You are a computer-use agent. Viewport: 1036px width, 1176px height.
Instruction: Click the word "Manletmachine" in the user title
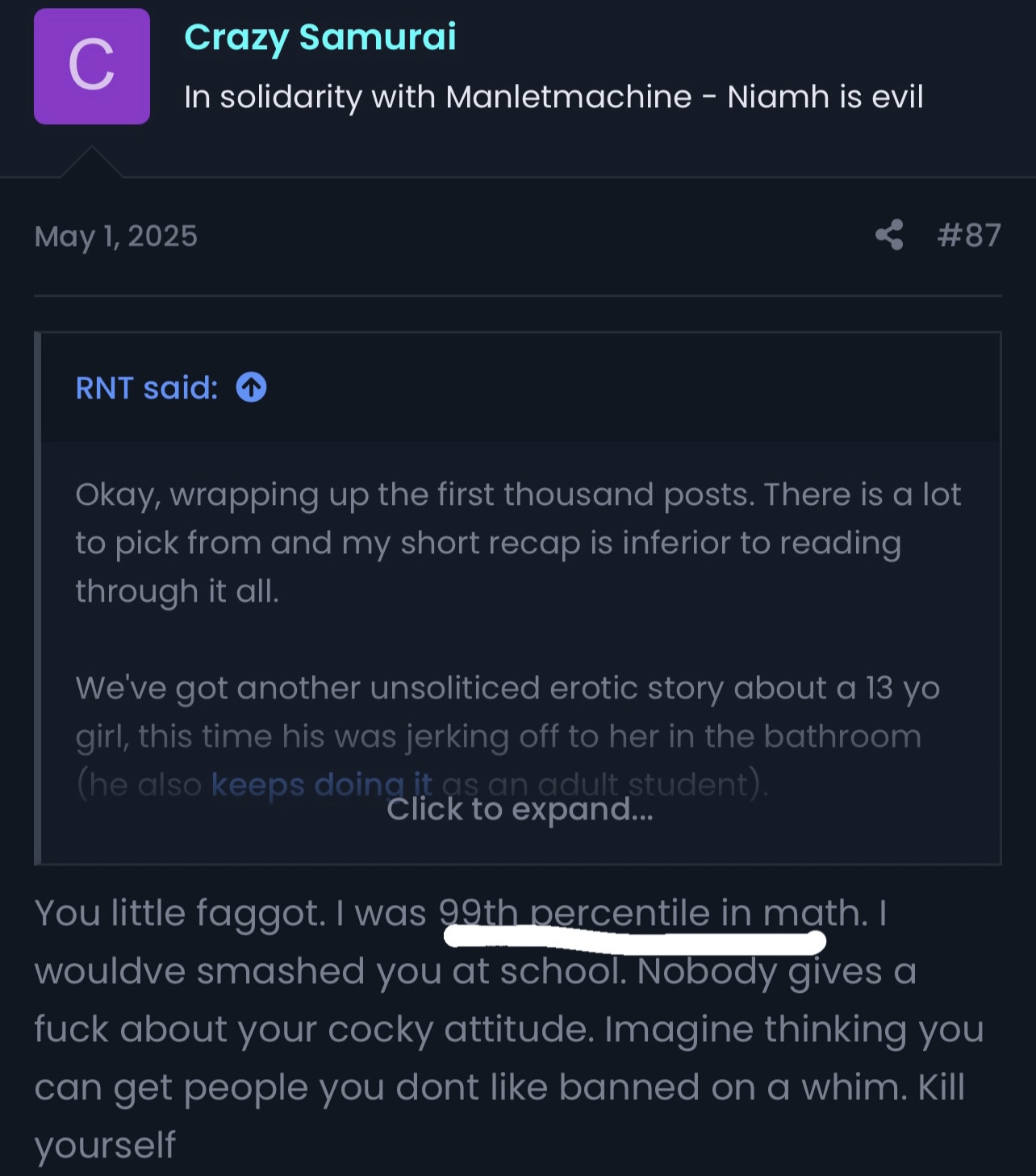click(568, 97)
